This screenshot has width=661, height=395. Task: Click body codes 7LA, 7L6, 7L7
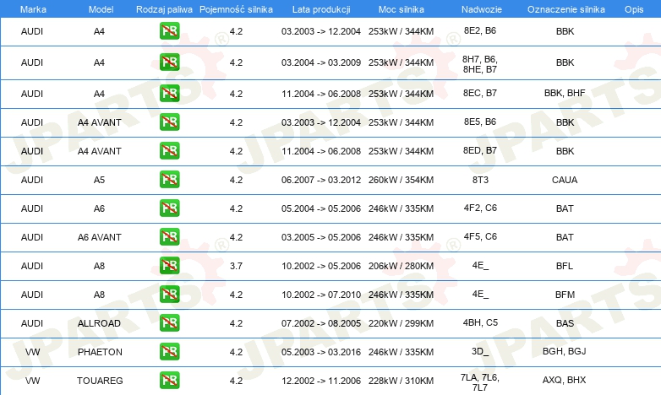tap(480, 382)
